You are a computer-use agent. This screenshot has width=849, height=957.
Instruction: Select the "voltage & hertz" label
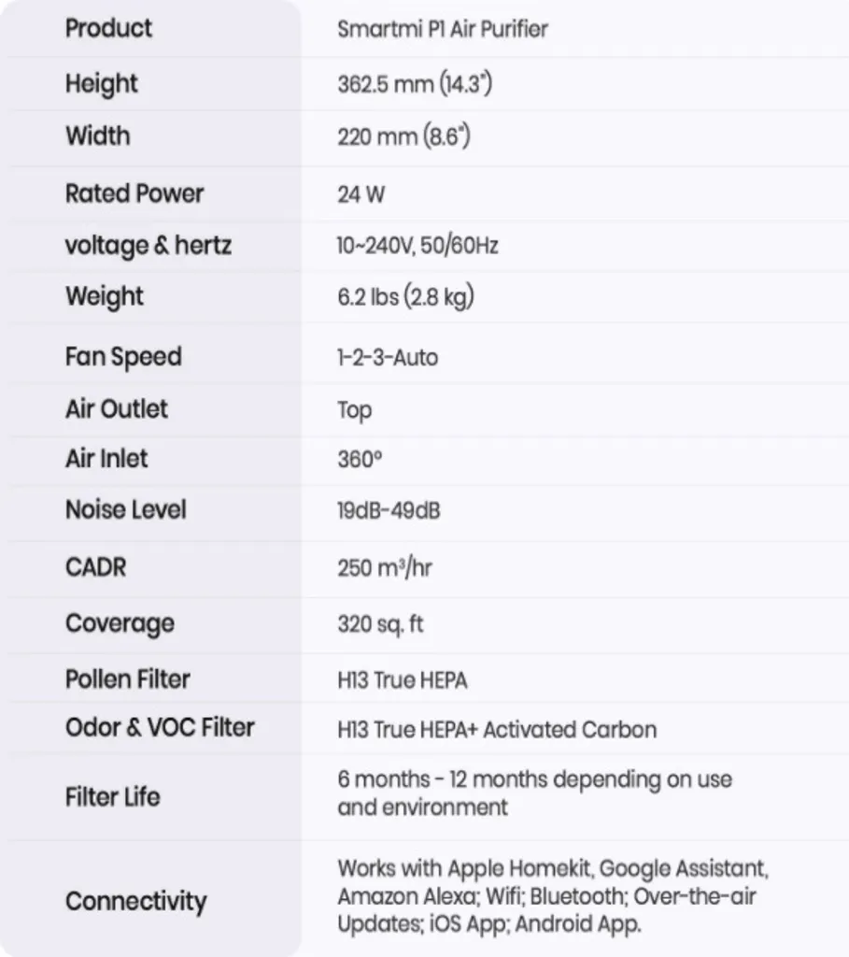tap(149, 246)
